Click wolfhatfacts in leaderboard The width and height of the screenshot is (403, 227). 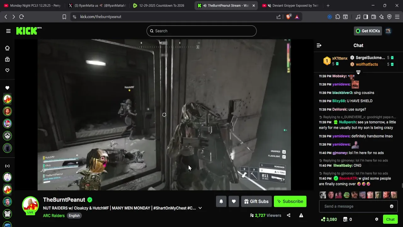(x=367, y=64)
